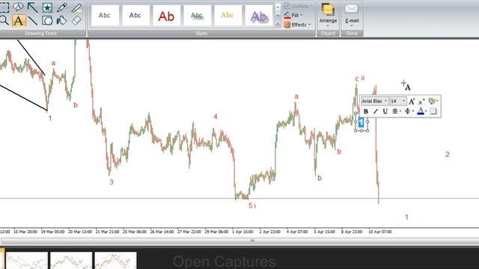Apply the plain black Abc style

[105, 15]
